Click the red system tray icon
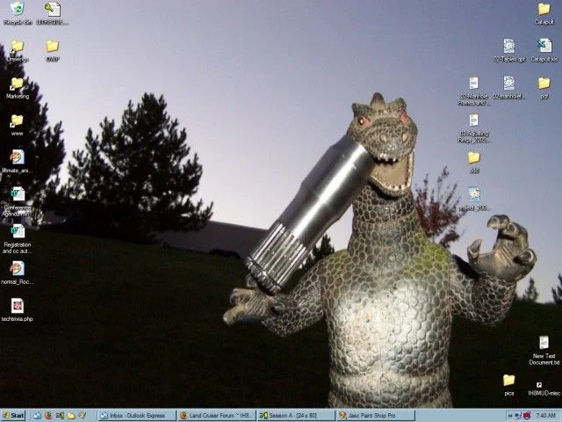The image size is (562, 422). coord(527,416)
